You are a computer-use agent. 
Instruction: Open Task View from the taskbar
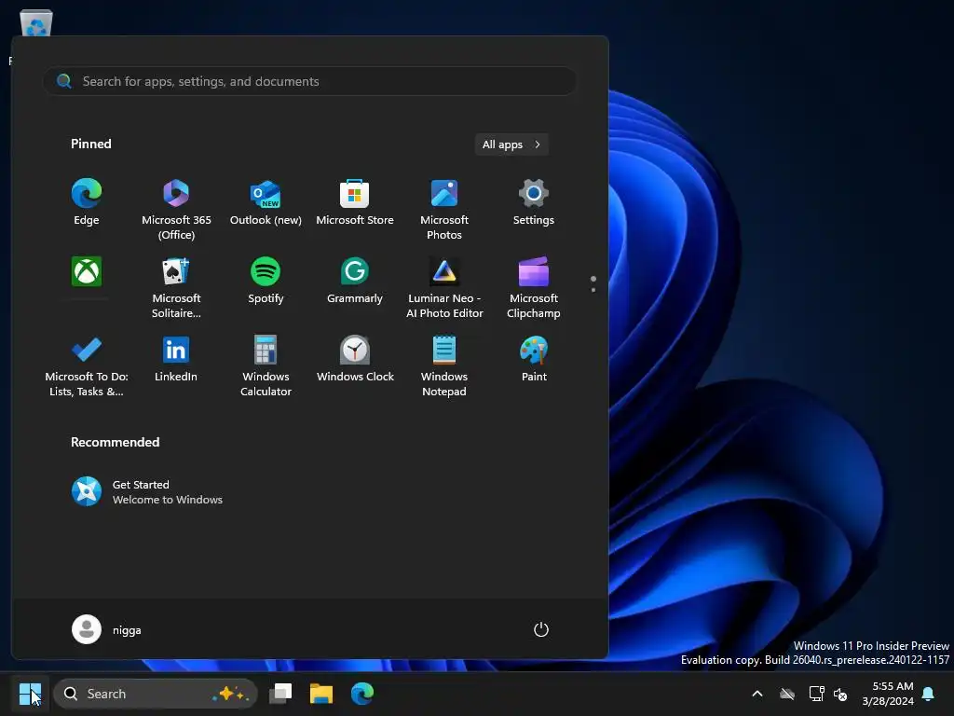280,694
